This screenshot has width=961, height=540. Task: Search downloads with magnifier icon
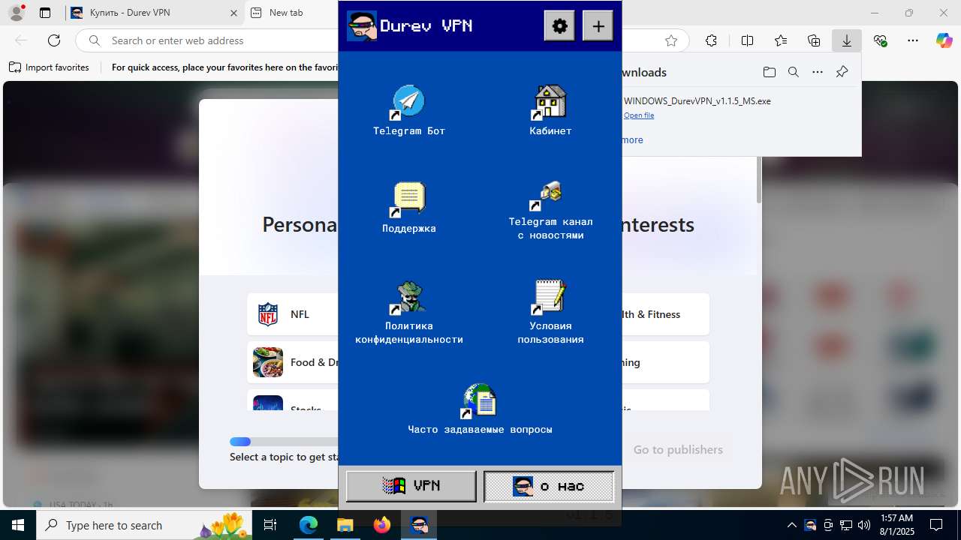point(794,72)
